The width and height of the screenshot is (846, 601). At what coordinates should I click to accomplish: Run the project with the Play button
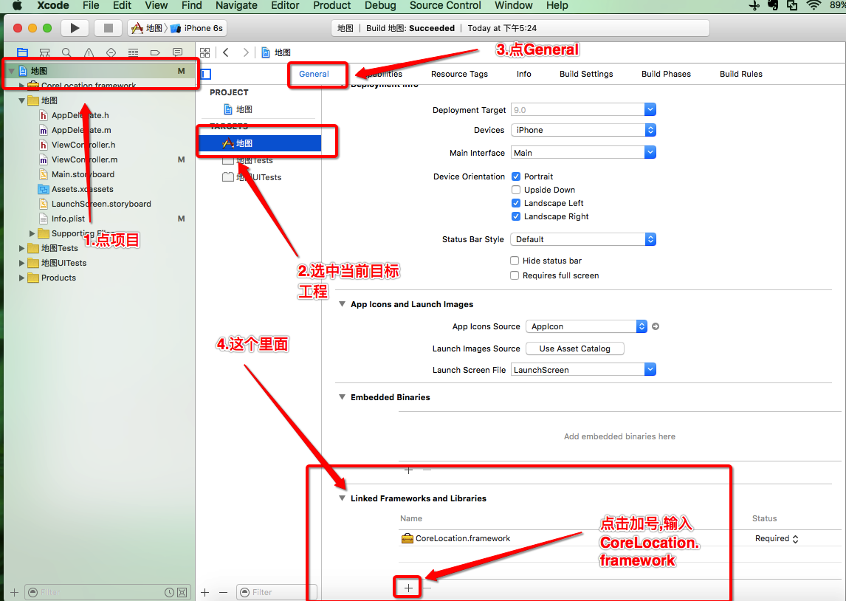pos(75,28)
